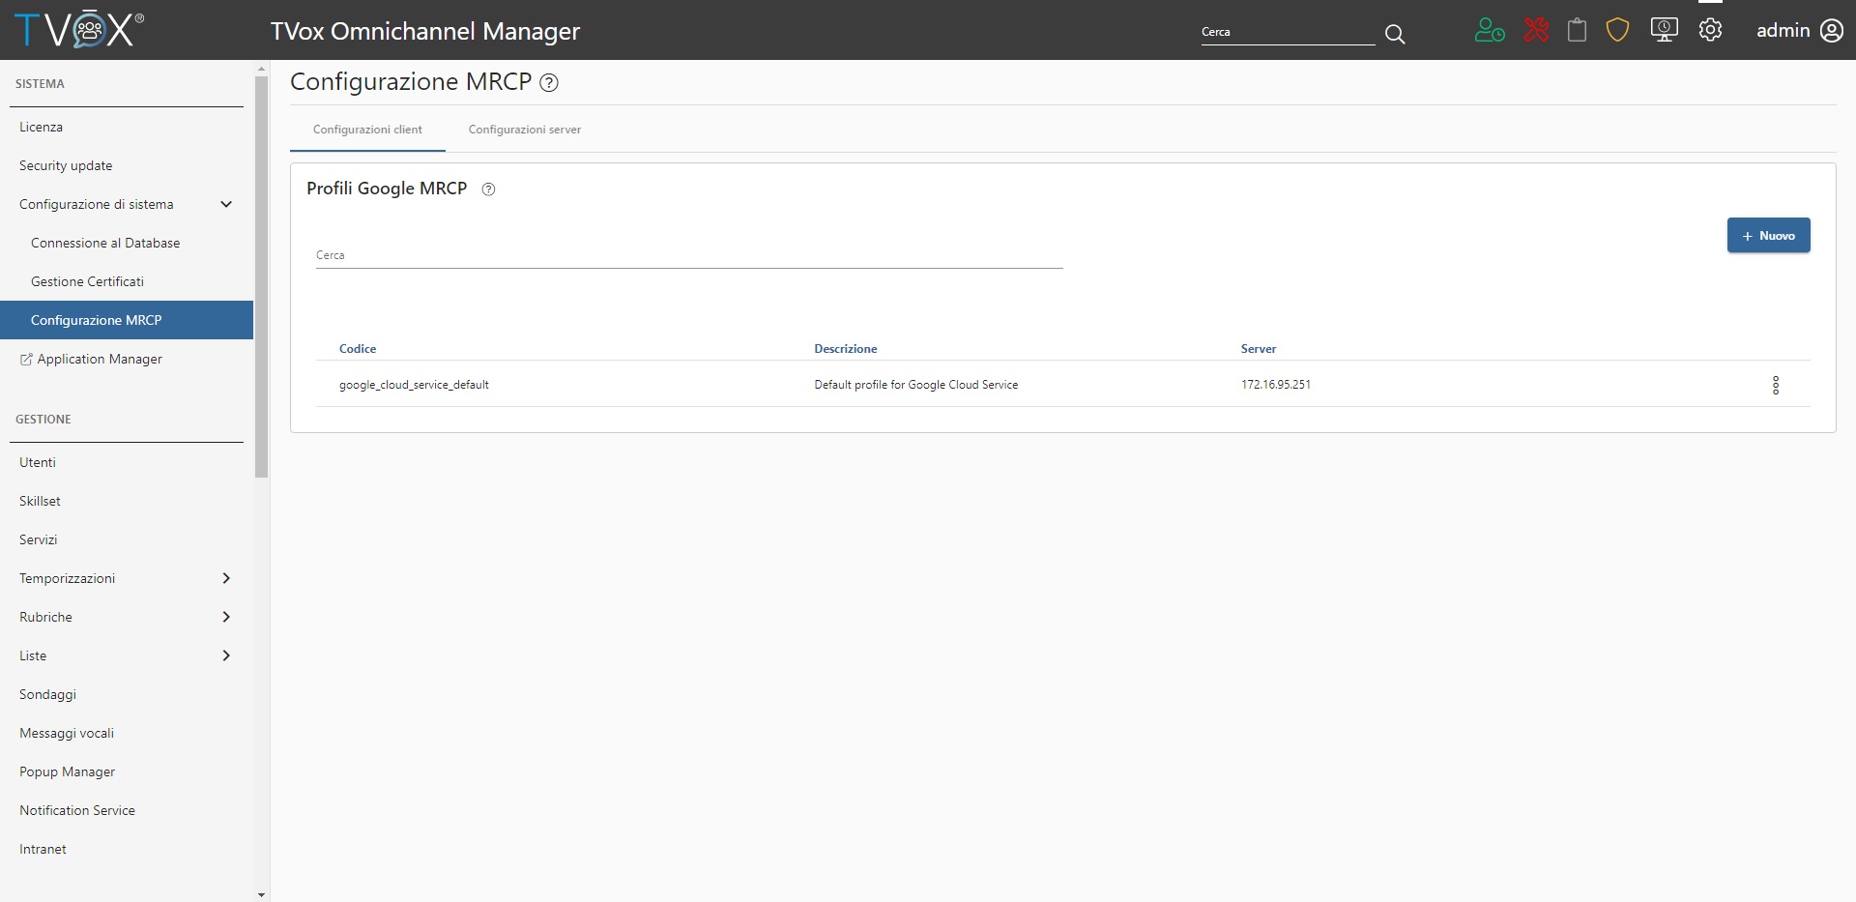Image resolution: width=1856 pixels, height=902 pixels.
Task: Sort table by Descrizione column header
Action: (846, 349)
